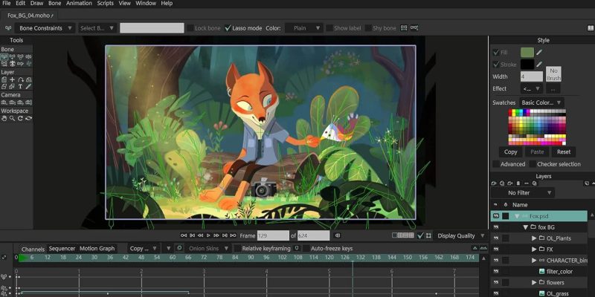
Task: Click the Reset button in Style panel
Action: (x=564, y=152)
